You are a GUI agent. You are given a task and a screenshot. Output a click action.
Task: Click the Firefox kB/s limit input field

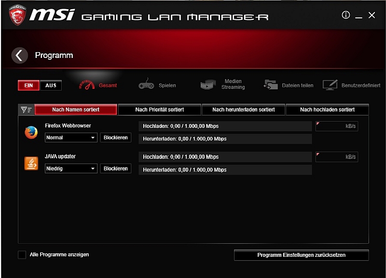(336, 126)
